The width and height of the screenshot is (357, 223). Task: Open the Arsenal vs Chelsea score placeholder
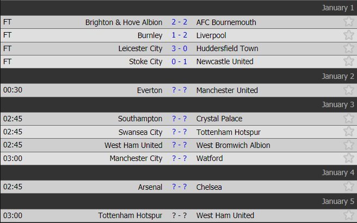[x=179, y=187]
